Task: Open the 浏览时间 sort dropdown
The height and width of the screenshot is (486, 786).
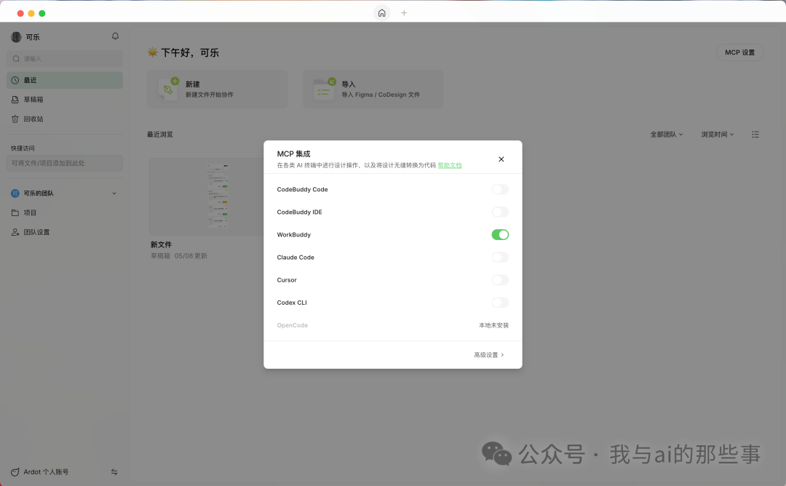Action: click(x=718, y=135)
